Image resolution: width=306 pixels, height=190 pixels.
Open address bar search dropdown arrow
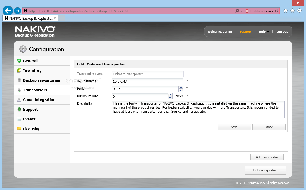[x=241, y=11]
